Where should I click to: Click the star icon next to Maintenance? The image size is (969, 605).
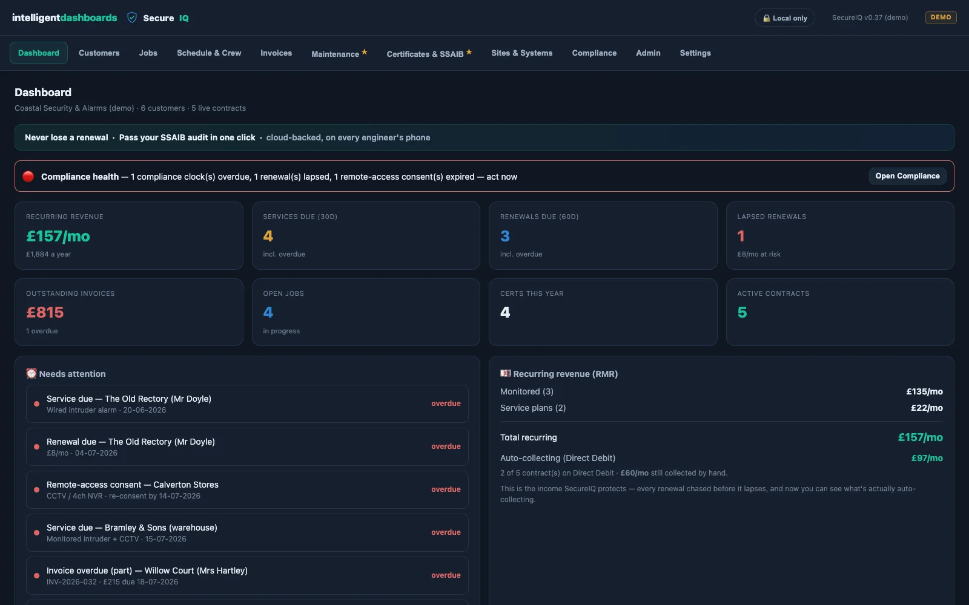point(365,52)
